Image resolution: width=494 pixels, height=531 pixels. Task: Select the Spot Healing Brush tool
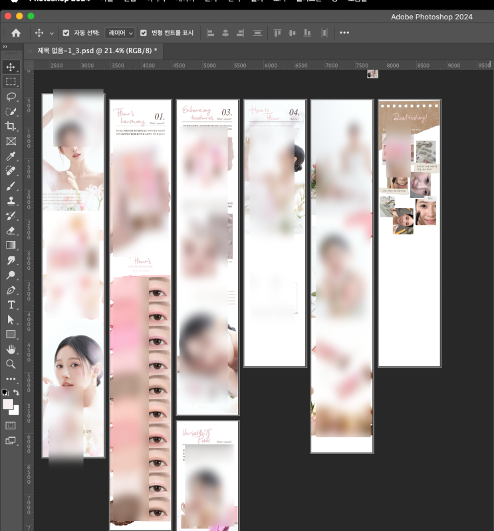(11, 171)
